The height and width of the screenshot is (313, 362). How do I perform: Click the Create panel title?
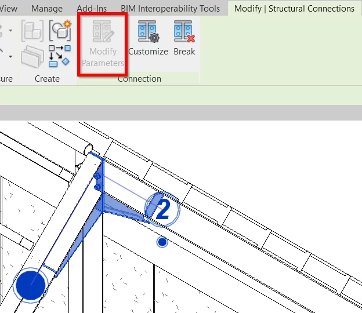pyautogui.click(x=47, y=79)
